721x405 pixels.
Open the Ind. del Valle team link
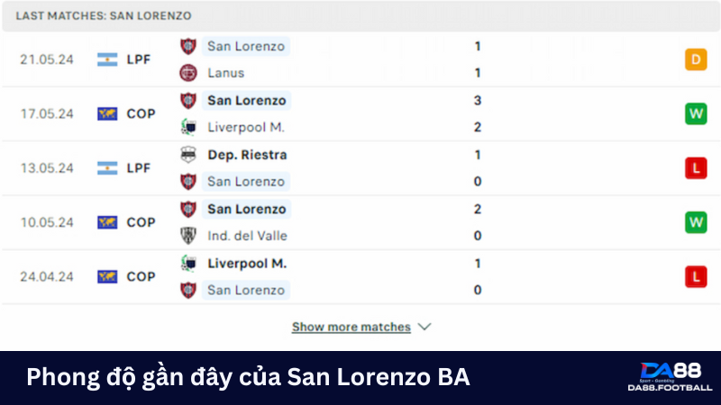tap(245, 236)
